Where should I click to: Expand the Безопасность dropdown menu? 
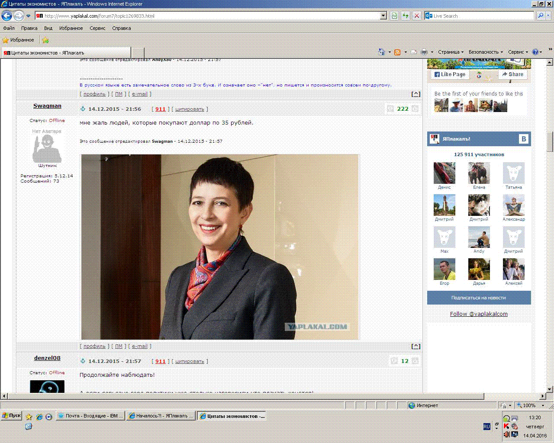[485, 52]
